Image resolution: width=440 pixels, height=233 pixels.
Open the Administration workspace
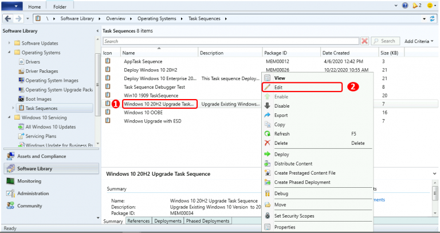51,193
